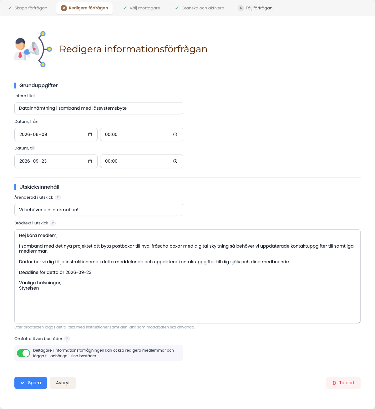This screenshot has width=375, height=409.
Task: Grab the textarea resize handle corner
Action: pos(359,322)
